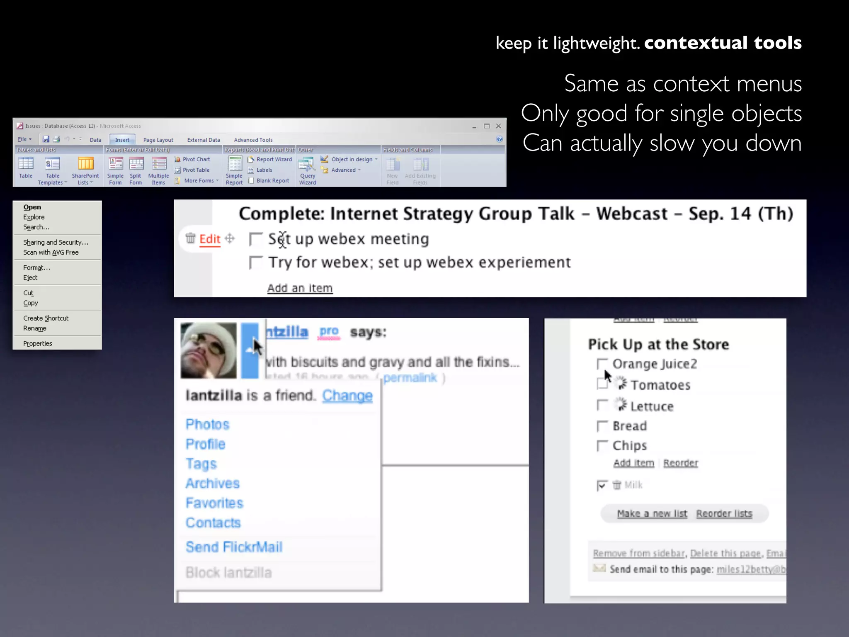Launch the Report Wizard
The image size is (849, 637).
click(x=270, y=159)
